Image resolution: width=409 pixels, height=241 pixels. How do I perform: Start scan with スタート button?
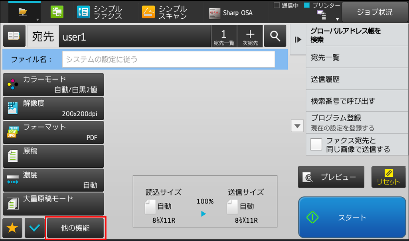[352, 217]
